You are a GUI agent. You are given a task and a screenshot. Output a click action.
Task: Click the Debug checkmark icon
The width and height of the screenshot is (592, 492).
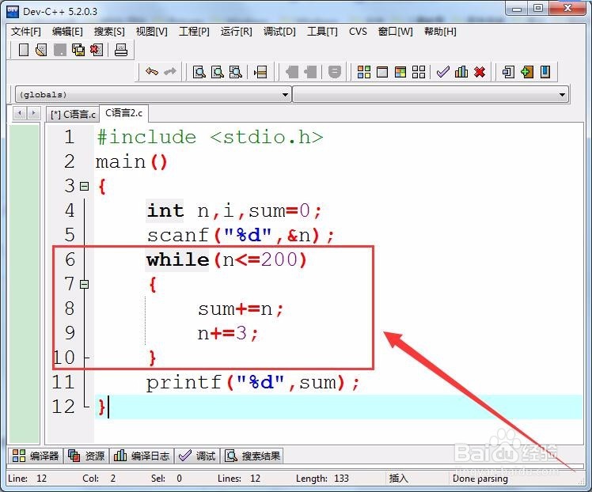tap(443, 72)
